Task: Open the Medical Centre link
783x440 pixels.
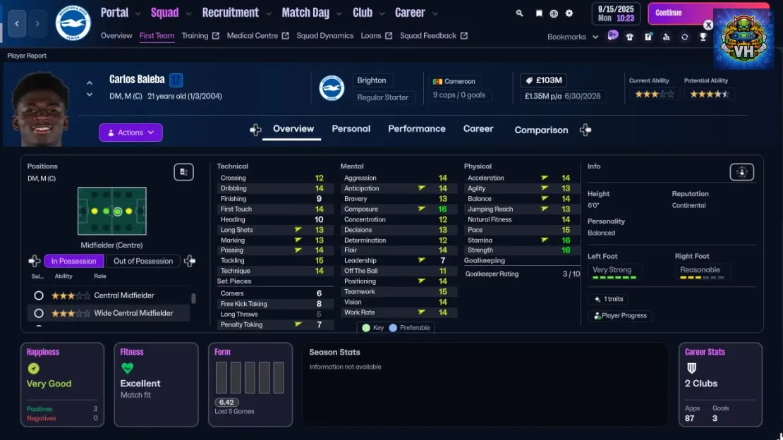Action: pyautogui.click(x=257, y=36)
